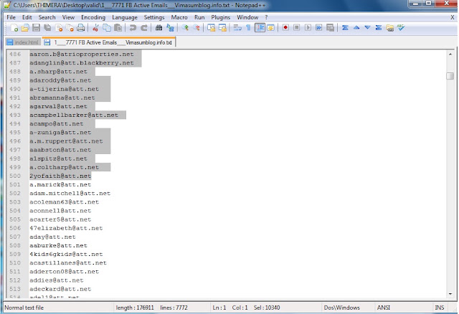Toggle synchronize horizontal scrolling icon
Screen dimensions: 459x314
[x=222, y=28]
